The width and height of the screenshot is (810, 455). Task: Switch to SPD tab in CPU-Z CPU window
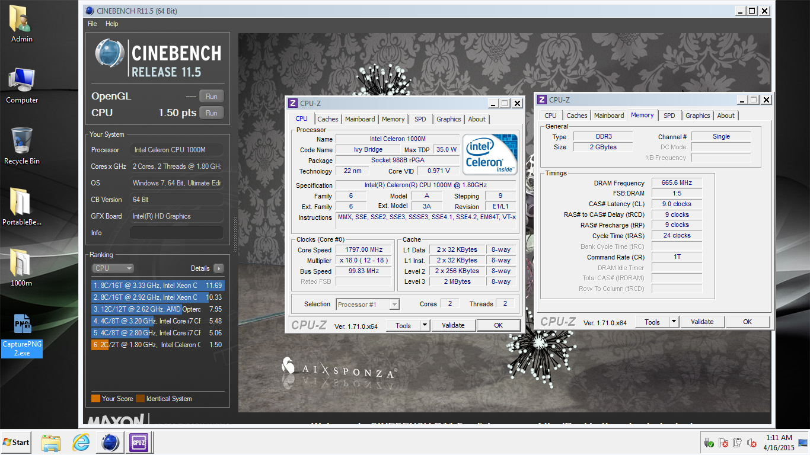[420, 119]
